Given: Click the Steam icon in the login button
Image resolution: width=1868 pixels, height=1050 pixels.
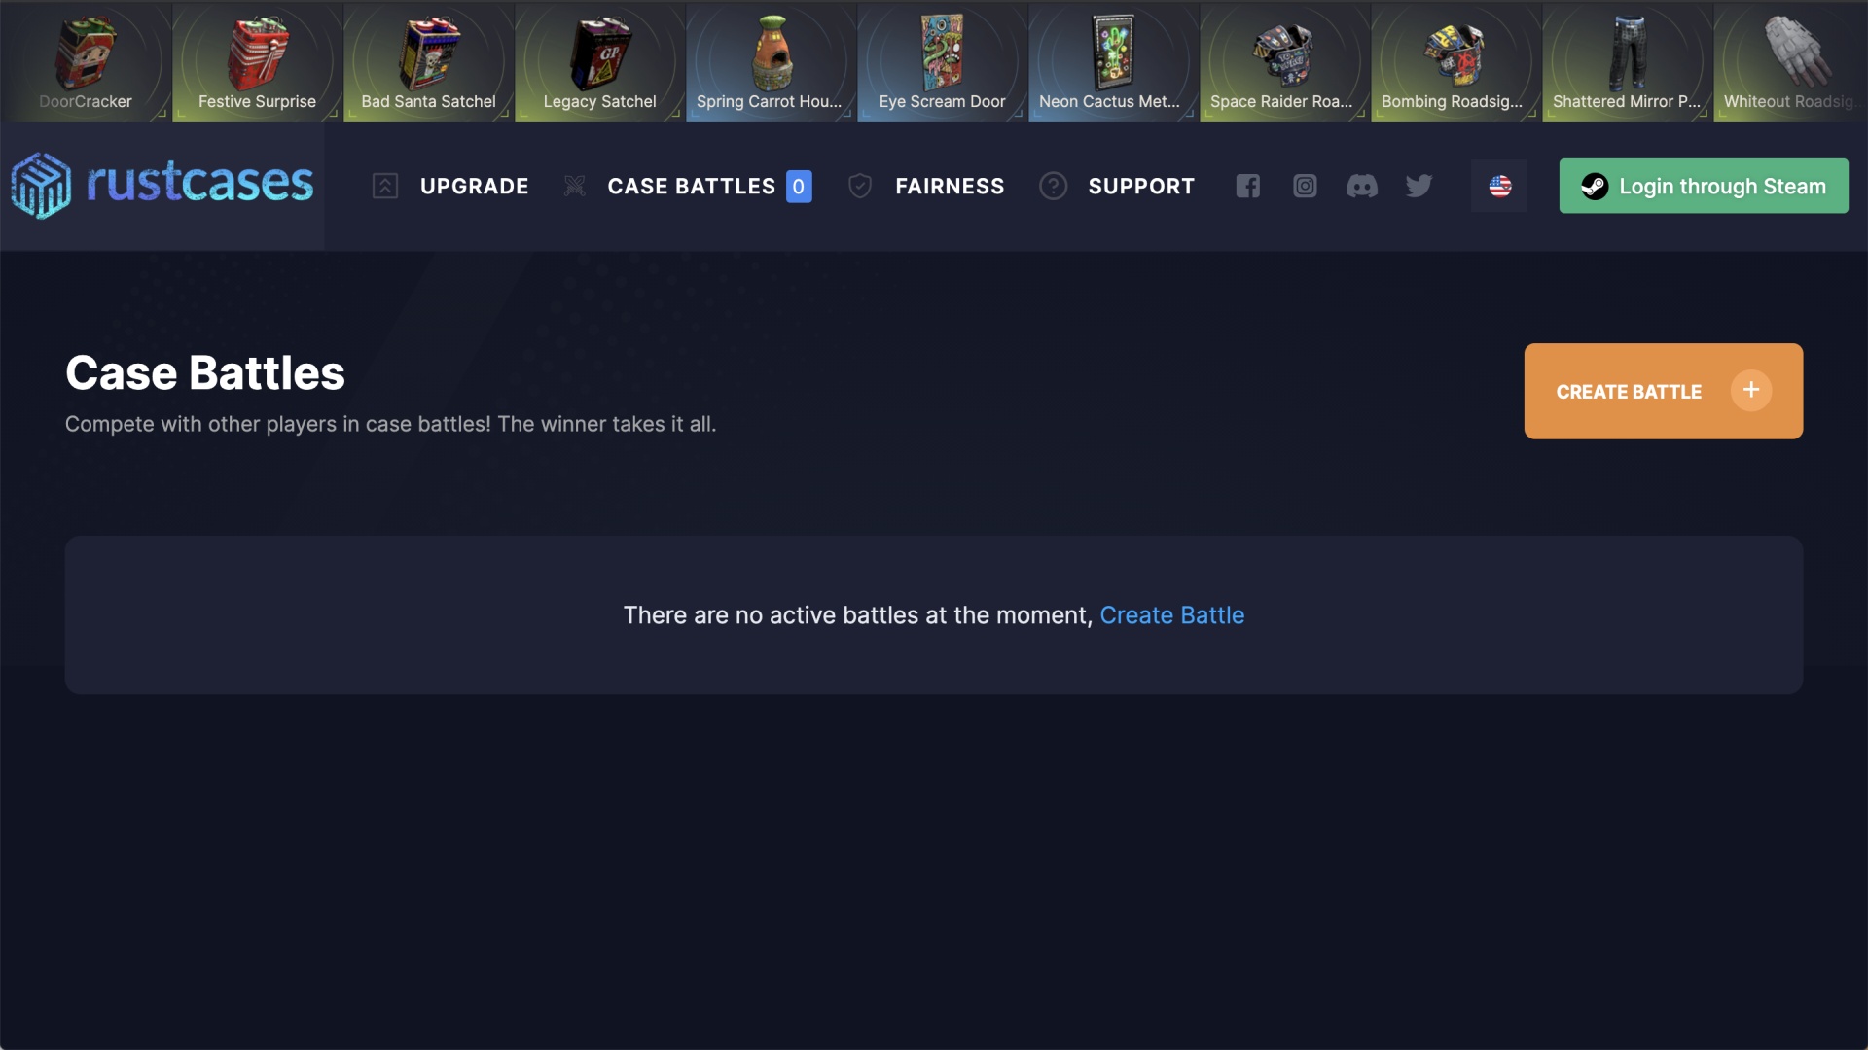Looking at the screenshot, I should [1595, 186].
